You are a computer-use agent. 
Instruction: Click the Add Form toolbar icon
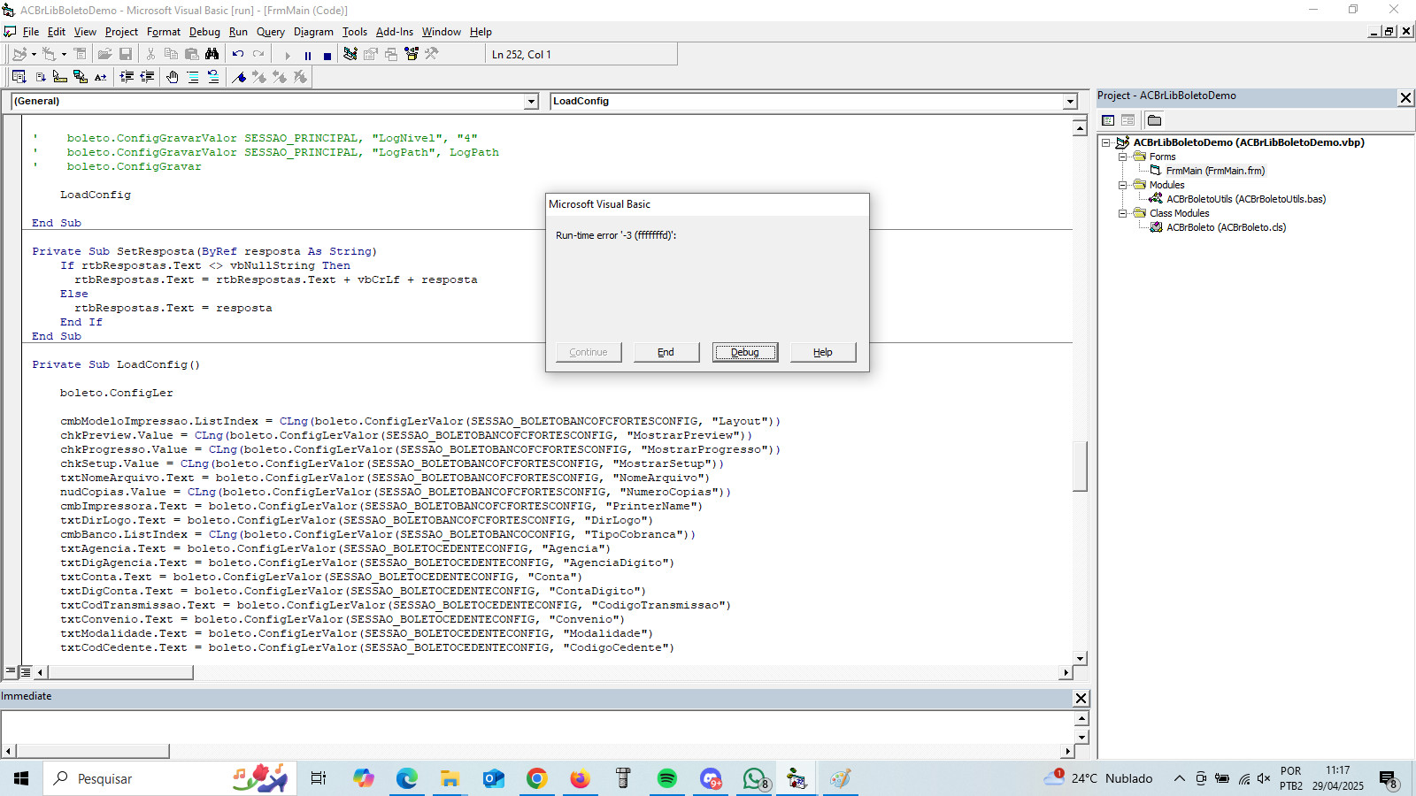click(49, 54)
